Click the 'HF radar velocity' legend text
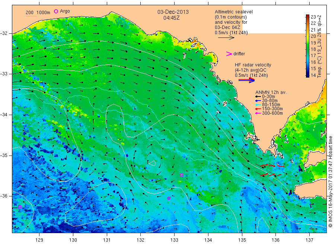Viewport: 335px width, 245px height. 253,65
